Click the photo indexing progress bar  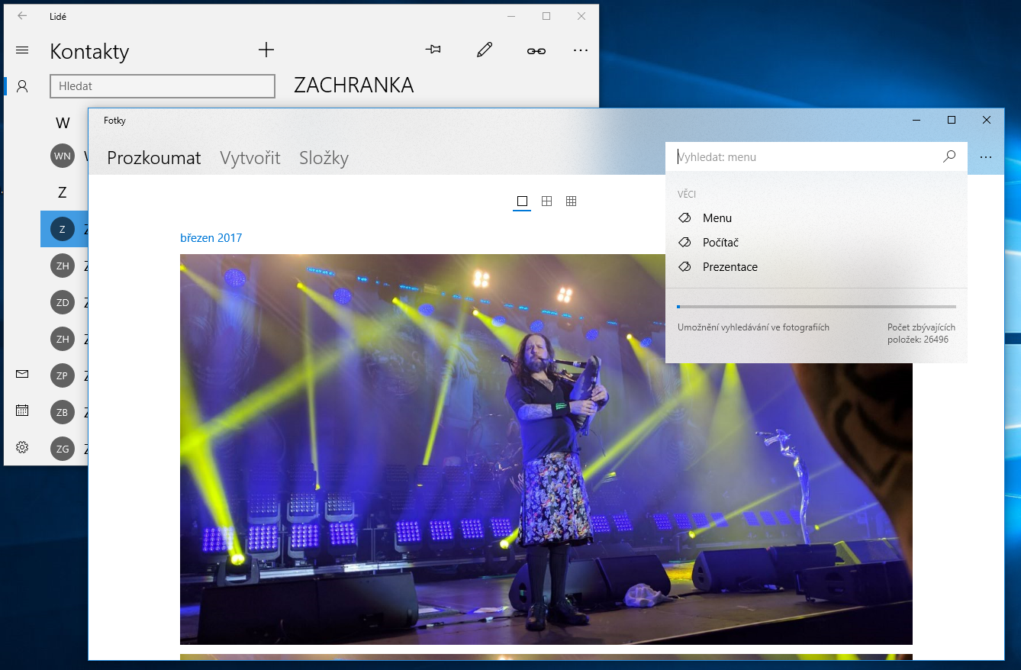click(816, 307)
